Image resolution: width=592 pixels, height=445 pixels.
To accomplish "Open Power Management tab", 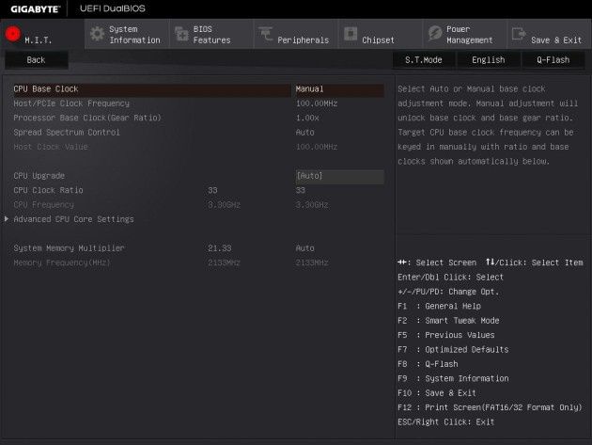I will click(x=465, y=34).
